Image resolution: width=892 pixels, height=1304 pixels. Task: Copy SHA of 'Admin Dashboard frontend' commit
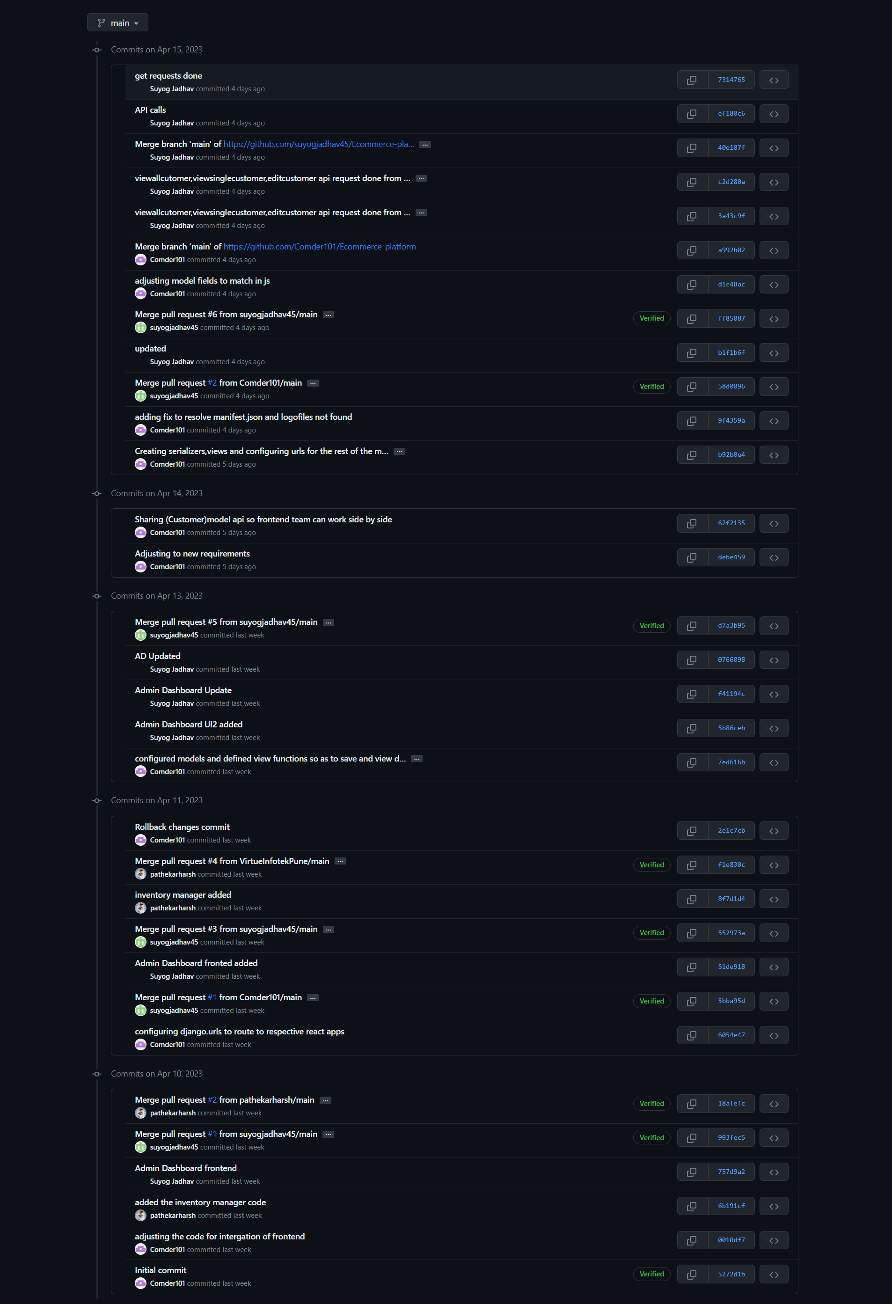[691, 1172]
